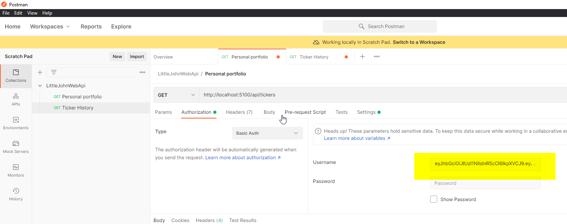Click the search magnifier icon
Viewport: 567px width, 224px height.
[x=361, y=26]
